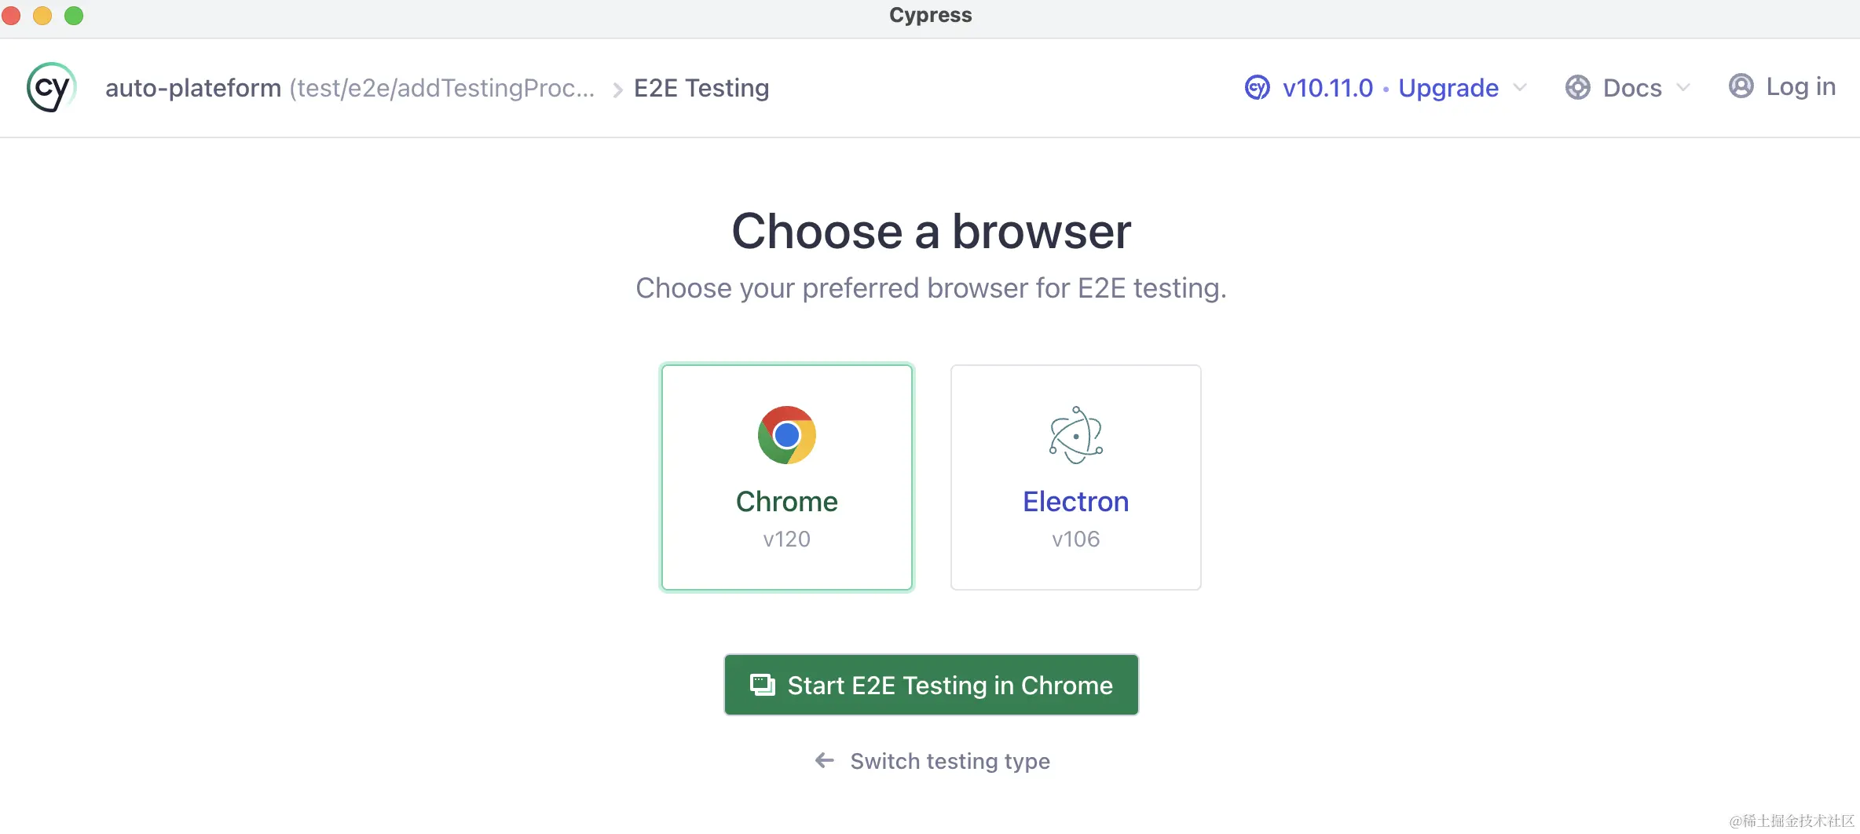Click the E2E Testing breadcrumb
The image size is (1860, 834).
point(701,87)
